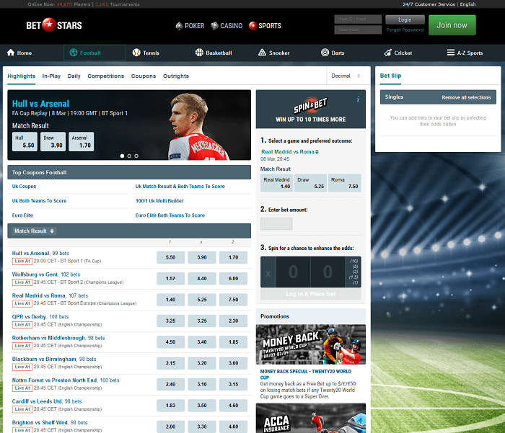Click the Tennis ball icon
Screen dimensions: 505x433
tap(136, 53)
